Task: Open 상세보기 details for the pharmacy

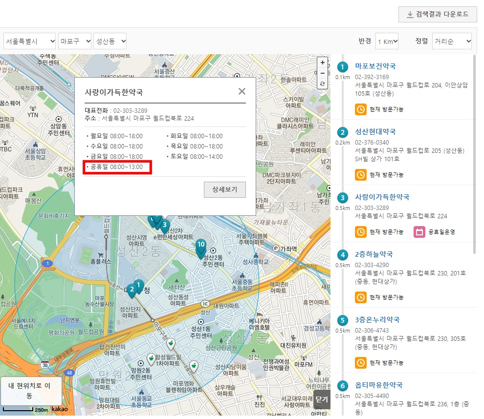Action: point(225,189)
